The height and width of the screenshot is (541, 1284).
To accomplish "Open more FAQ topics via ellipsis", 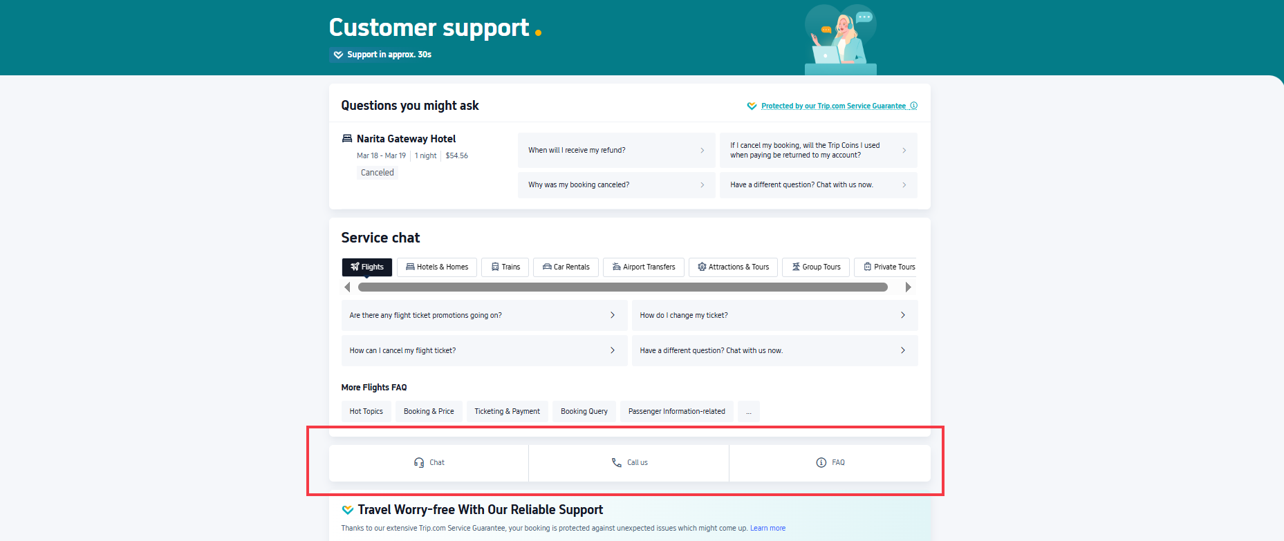I will 748,411.
